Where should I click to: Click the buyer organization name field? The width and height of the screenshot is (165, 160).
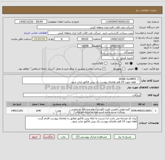coord(85,27)
